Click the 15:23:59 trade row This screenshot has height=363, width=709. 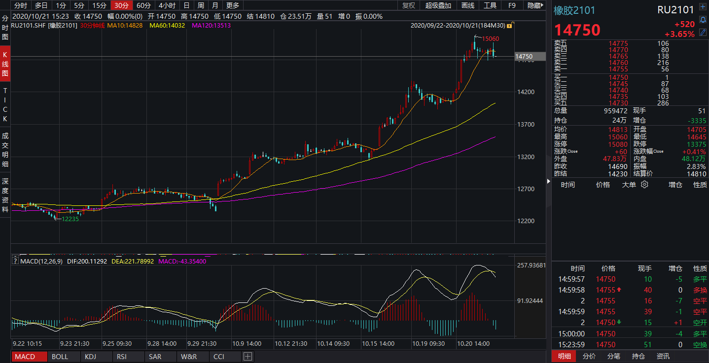[630, 345]
